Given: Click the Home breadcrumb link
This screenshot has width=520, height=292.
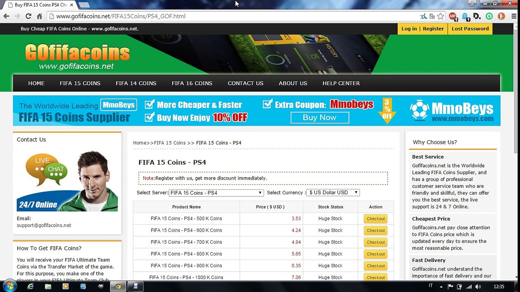Looking at the screenshot, I should tap(139, 143).
